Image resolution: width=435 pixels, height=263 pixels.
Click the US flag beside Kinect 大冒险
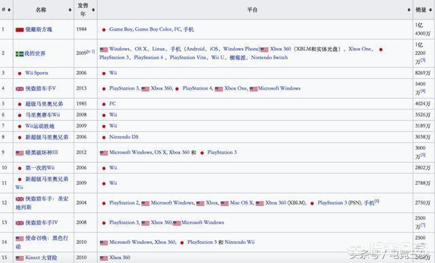[x=20, y=258]
